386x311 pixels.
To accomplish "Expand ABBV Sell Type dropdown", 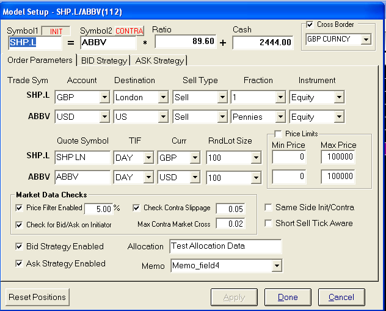I will click(222, 117).
